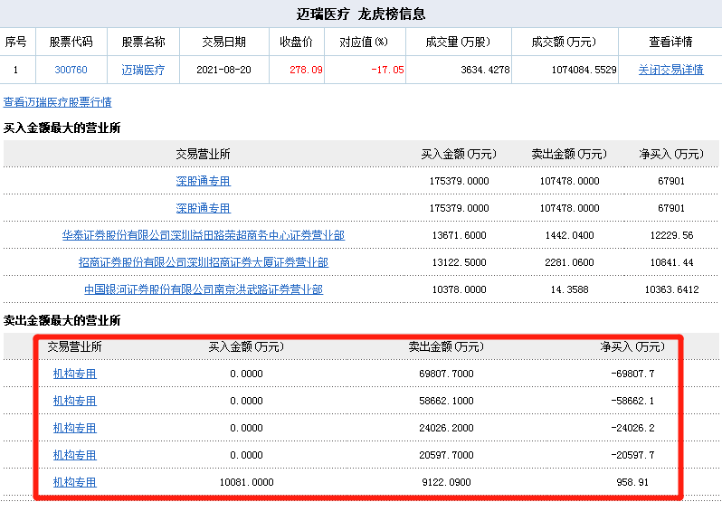Click the 对应值(%) column header
Viewport: 722px width, 521px height.
364,42
